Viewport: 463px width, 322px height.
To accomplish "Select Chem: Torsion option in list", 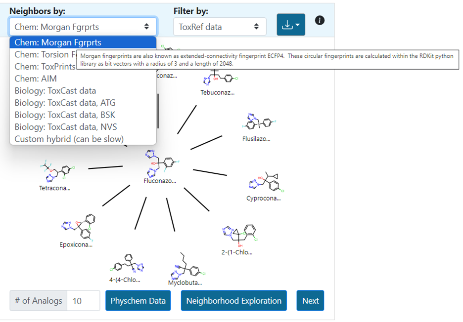I will pyautogui.click(x=44, y=54).
